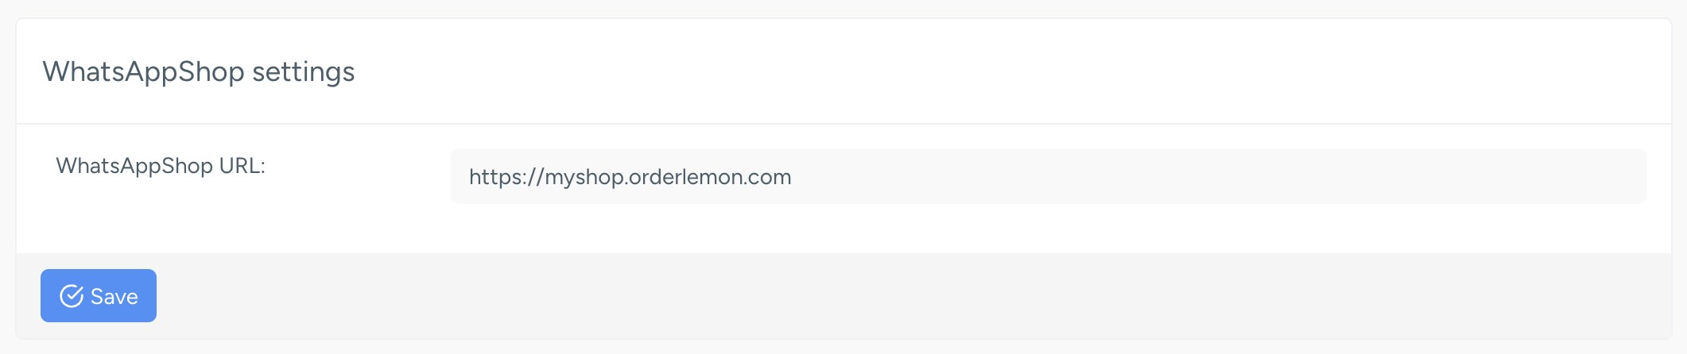This screenshot has height=354, width=1687.
Task: Click "URL:" in the field label
Action: [242, 166]
